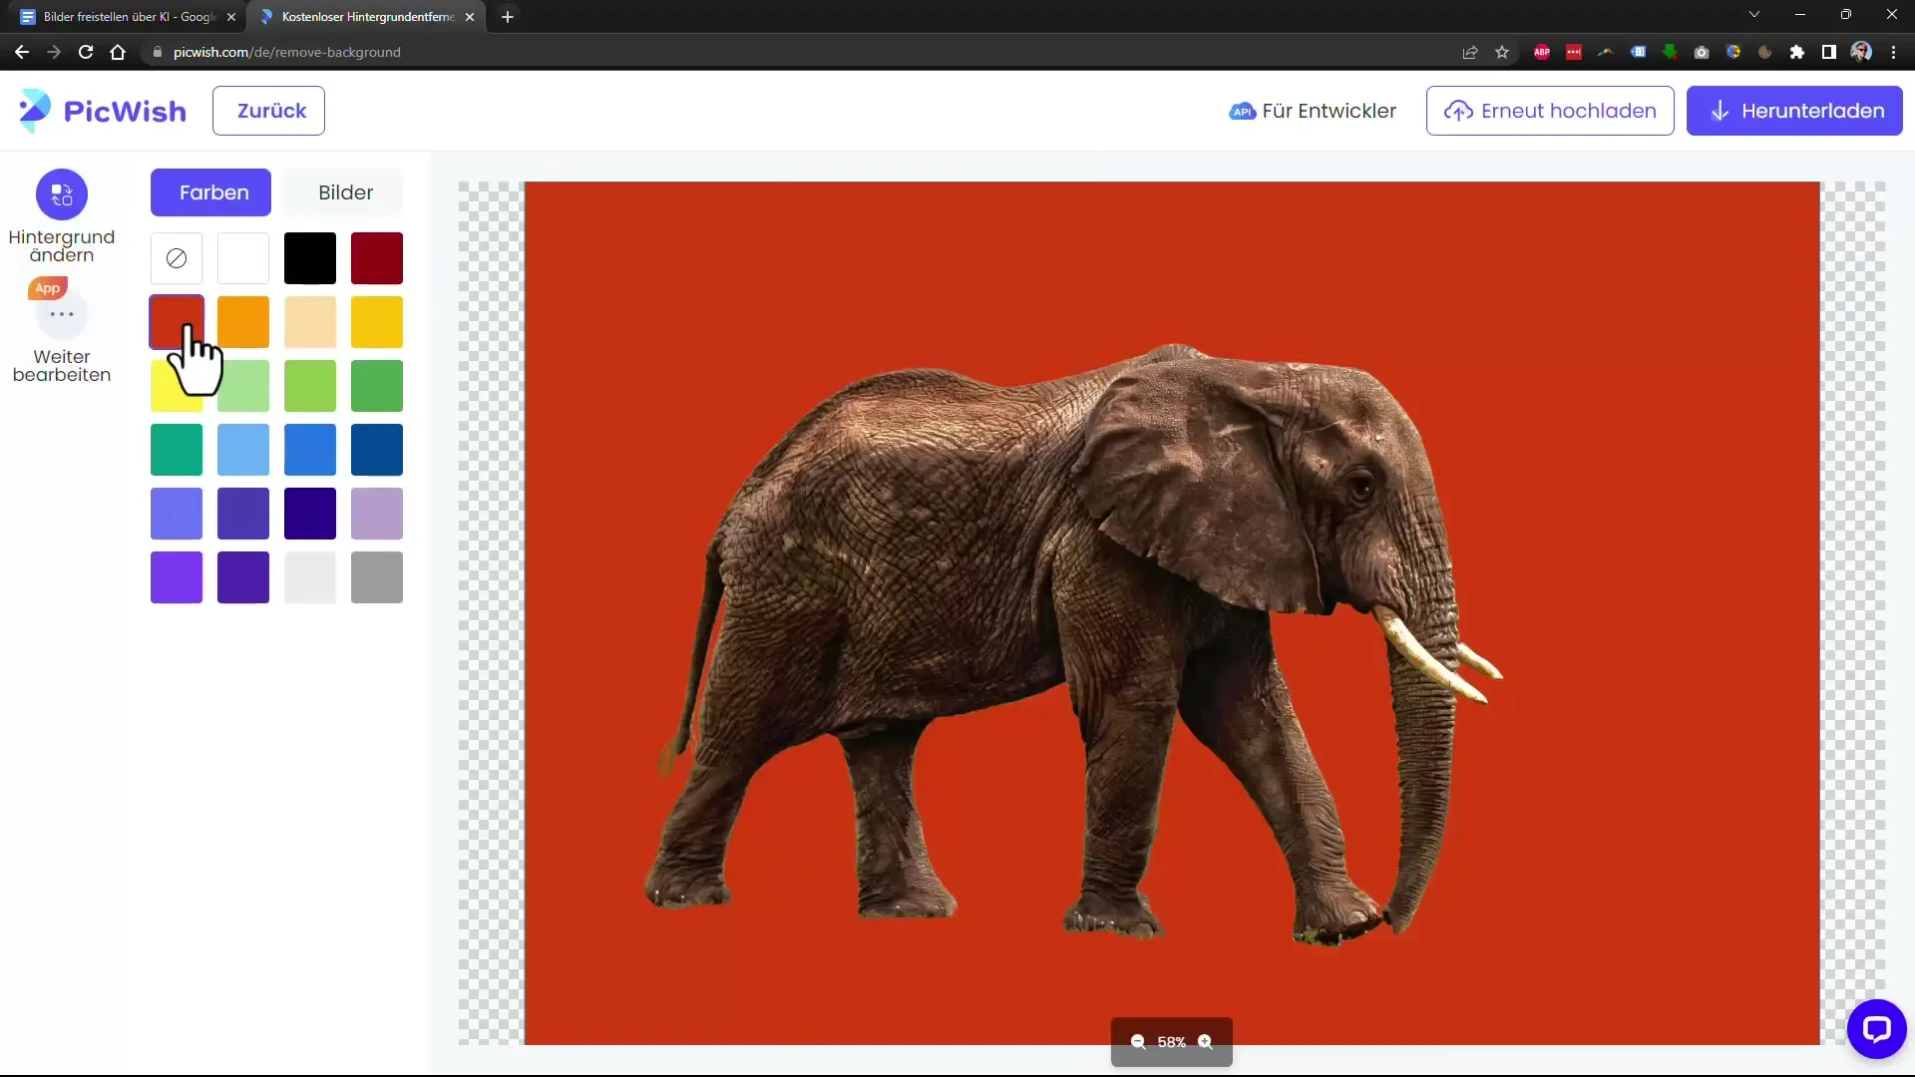Pick the orange color swatch

[x=243, y=322]
